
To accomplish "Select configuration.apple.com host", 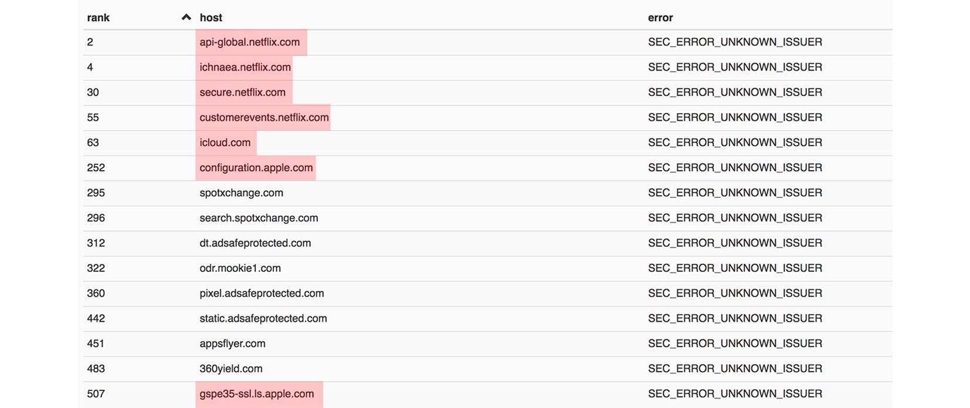I will point(256,168).
